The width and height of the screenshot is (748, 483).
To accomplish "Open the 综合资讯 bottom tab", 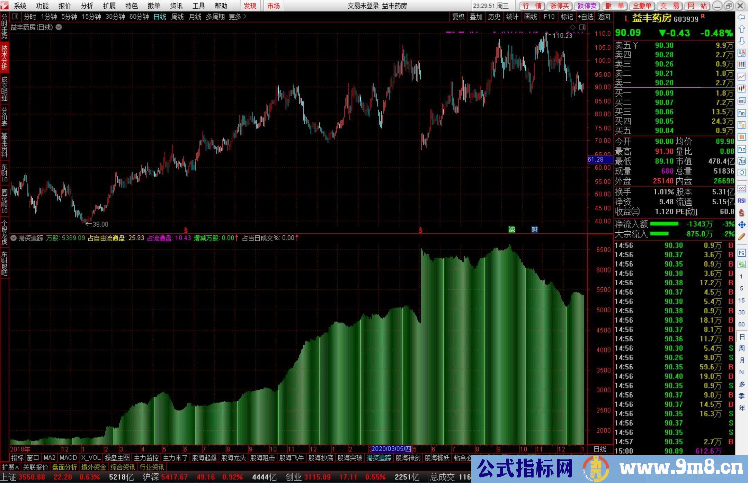I will 123,467.
